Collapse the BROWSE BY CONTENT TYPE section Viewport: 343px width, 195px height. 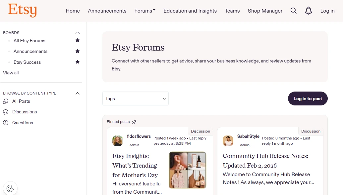click(x=77, y=93)
